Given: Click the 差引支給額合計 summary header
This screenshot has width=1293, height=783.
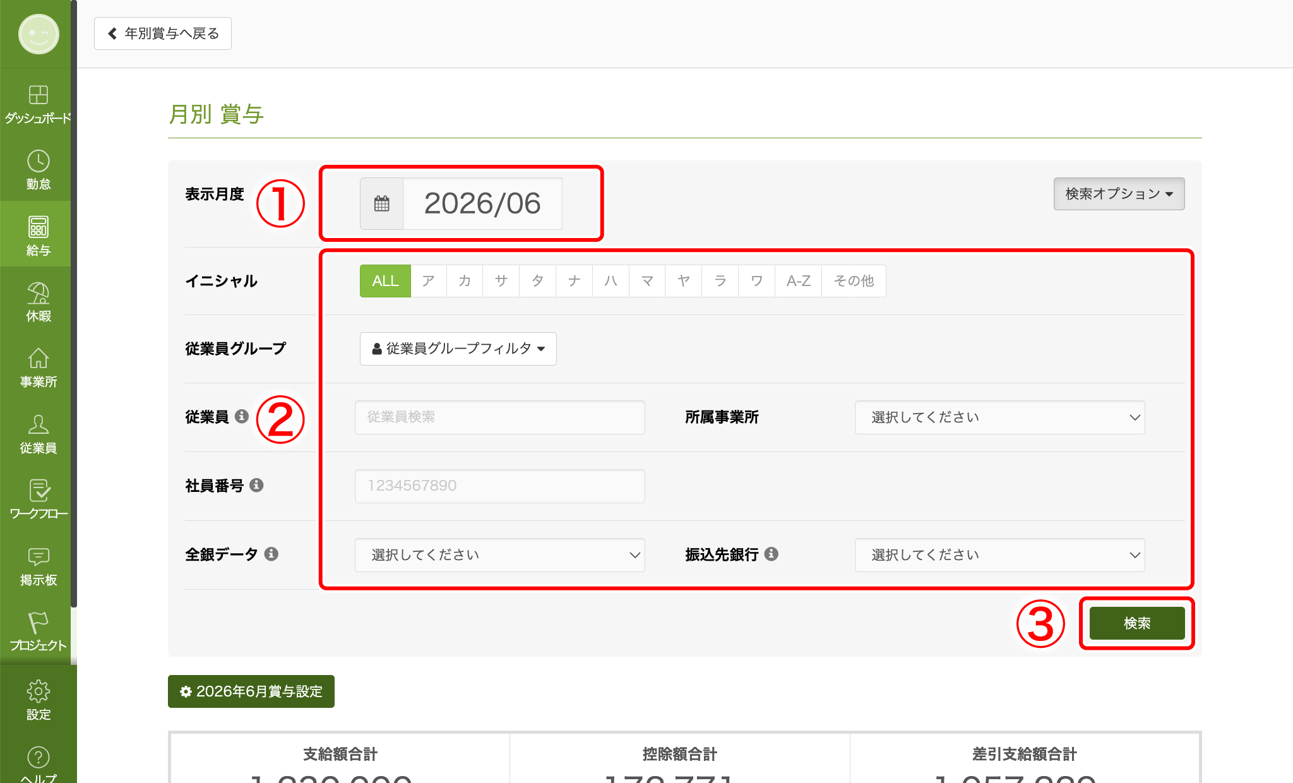Looking at the screenshot, I should [x=1025, y=754].
